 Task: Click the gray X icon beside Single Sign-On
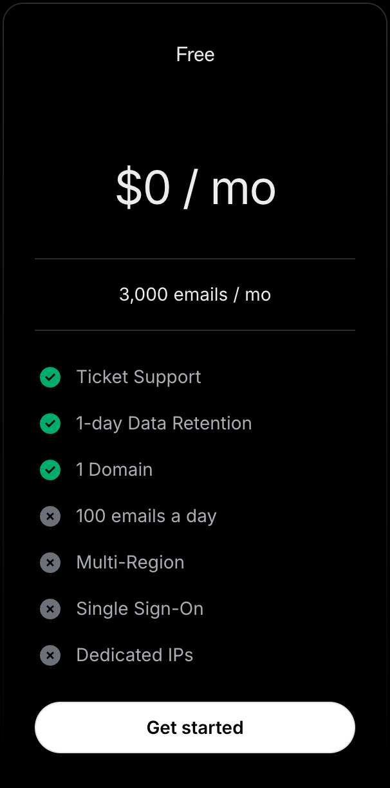coord(50,609)
